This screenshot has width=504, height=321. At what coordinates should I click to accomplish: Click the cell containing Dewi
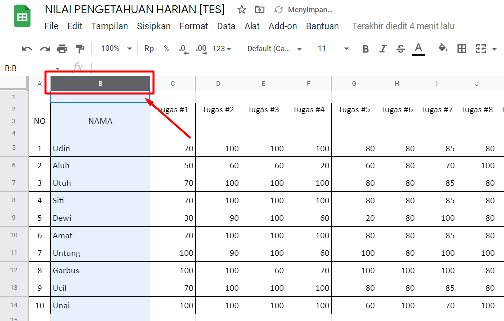[x=100, y=218]
